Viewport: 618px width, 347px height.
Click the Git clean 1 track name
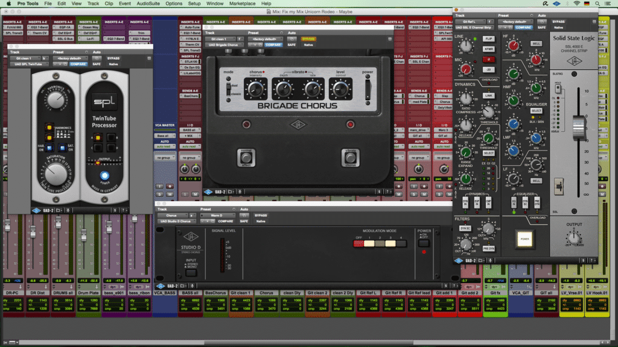pyautogui.click(x=240, y=293)
